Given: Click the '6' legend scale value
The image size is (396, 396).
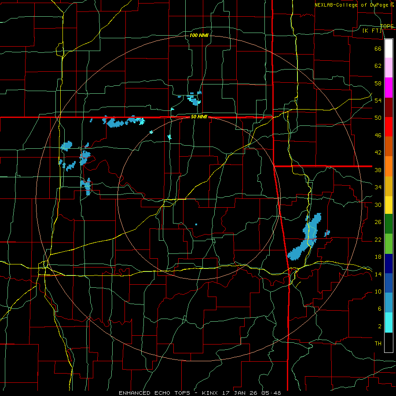Looking at the screenshot, I should point(379,309).
